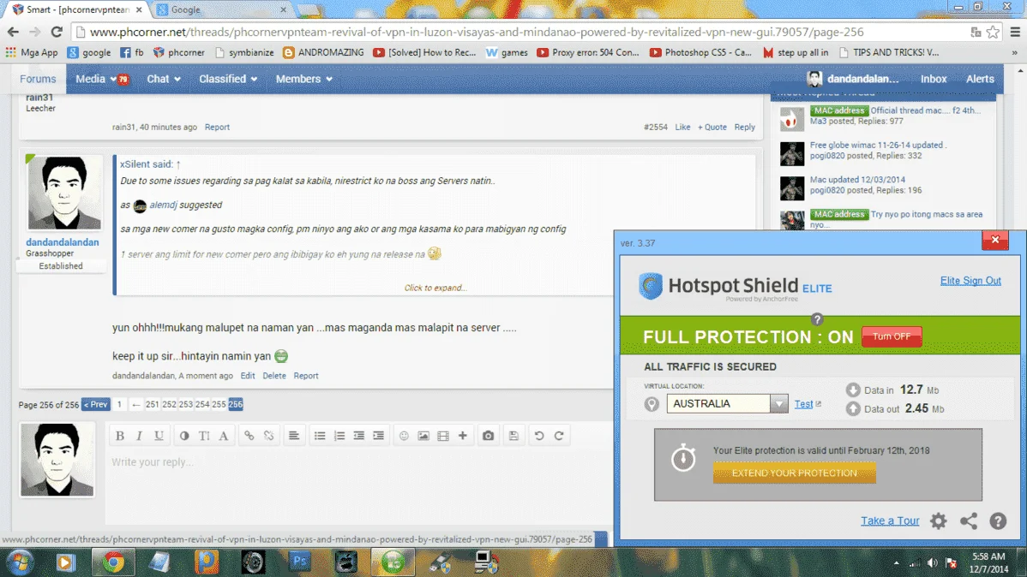Open the Inbox
This screenshot has width=1027, height=577.
(x=934, y=79)
